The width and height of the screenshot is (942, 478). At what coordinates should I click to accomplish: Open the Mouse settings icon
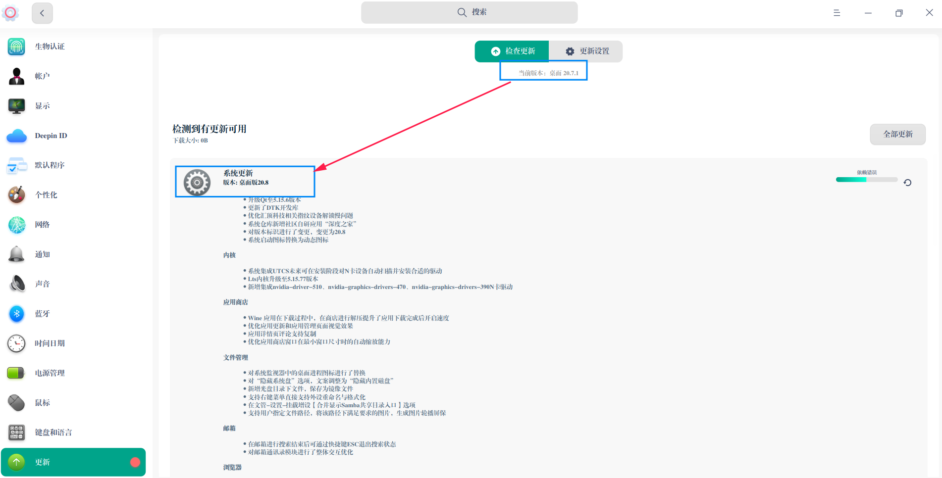click(16, 403)
